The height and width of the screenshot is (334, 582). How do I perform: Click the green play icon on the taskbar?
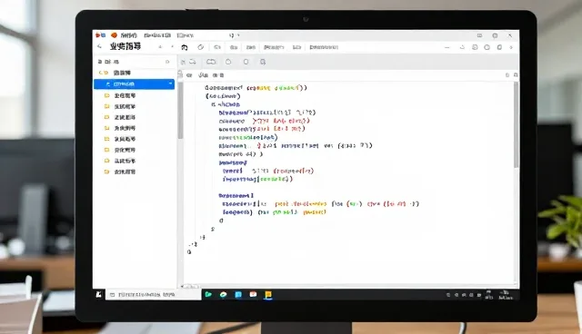208,294
